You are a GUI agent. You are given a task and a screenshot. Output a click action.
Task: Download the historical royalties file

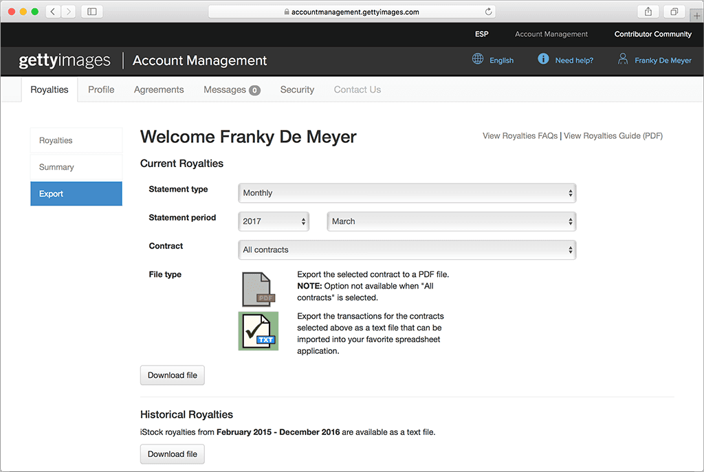pos(173,454)
